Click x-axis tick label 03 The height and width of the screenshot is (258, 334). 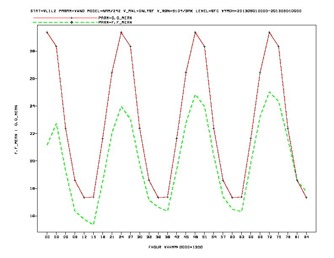pos(56,237)
